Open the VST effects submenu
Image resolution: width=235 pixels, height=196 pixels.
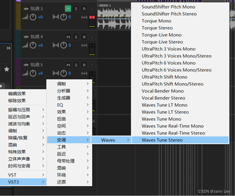pos(23,175)
